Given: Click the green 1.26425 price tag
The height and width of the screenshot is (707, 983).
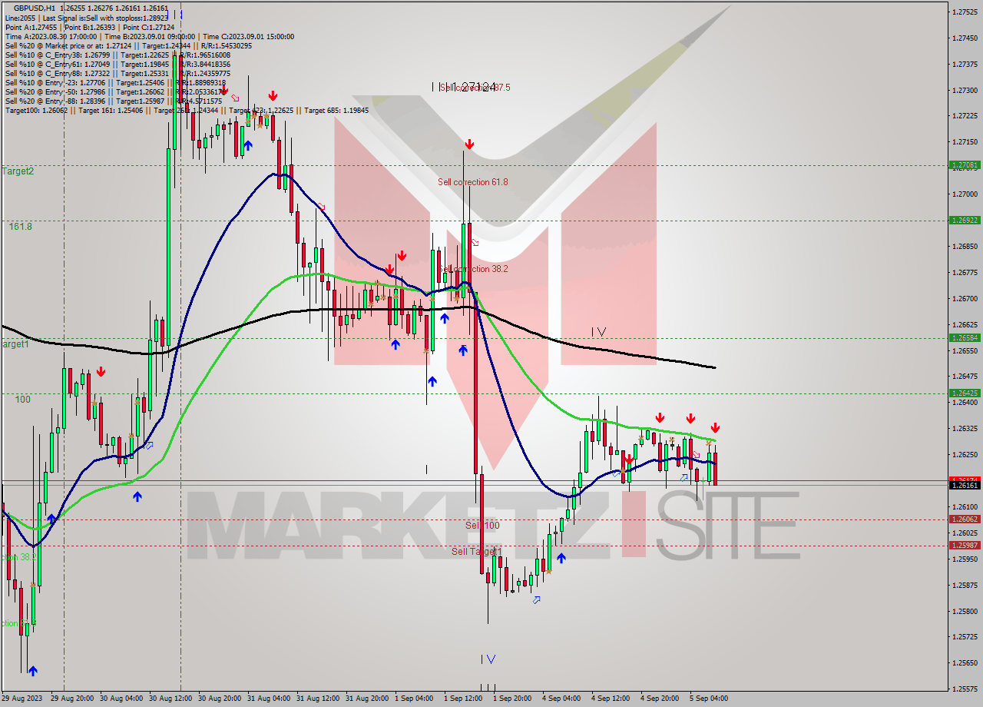Looking at the screenshot, I should coord(965,393).
